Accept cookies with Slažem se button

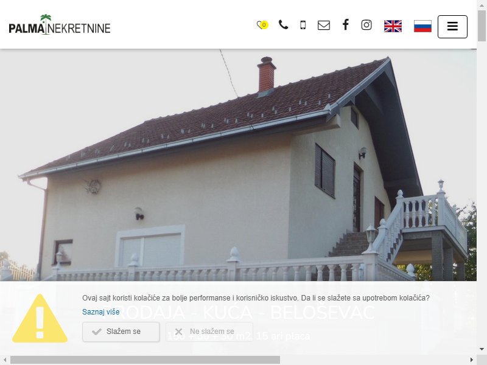121,332
